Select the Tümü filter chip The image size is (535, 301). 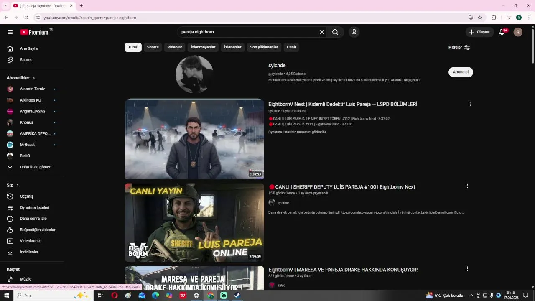click(x=133, y=47)
